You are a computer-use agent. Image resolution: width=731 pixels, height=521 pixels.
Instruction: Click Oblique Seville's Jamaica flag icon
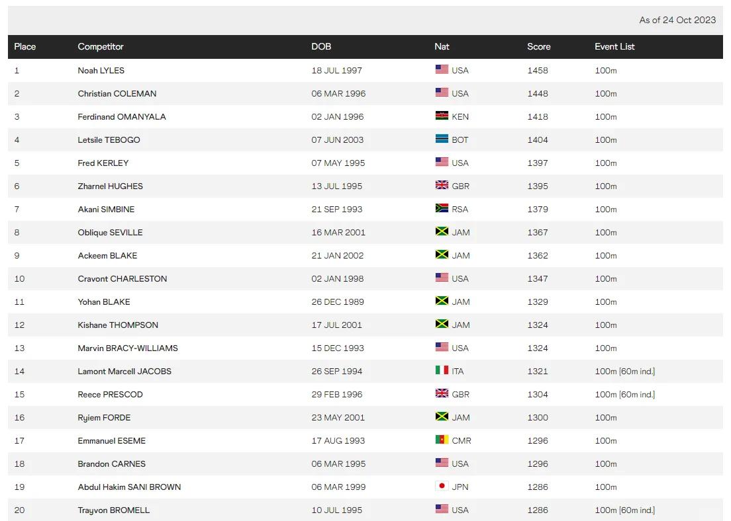coord(442,231)
